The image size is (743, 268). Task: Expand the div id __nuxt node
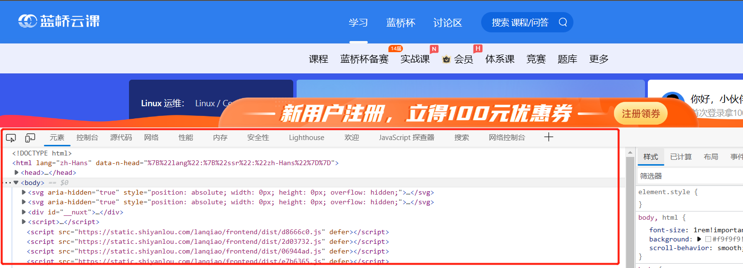click(x=24, y=212)
